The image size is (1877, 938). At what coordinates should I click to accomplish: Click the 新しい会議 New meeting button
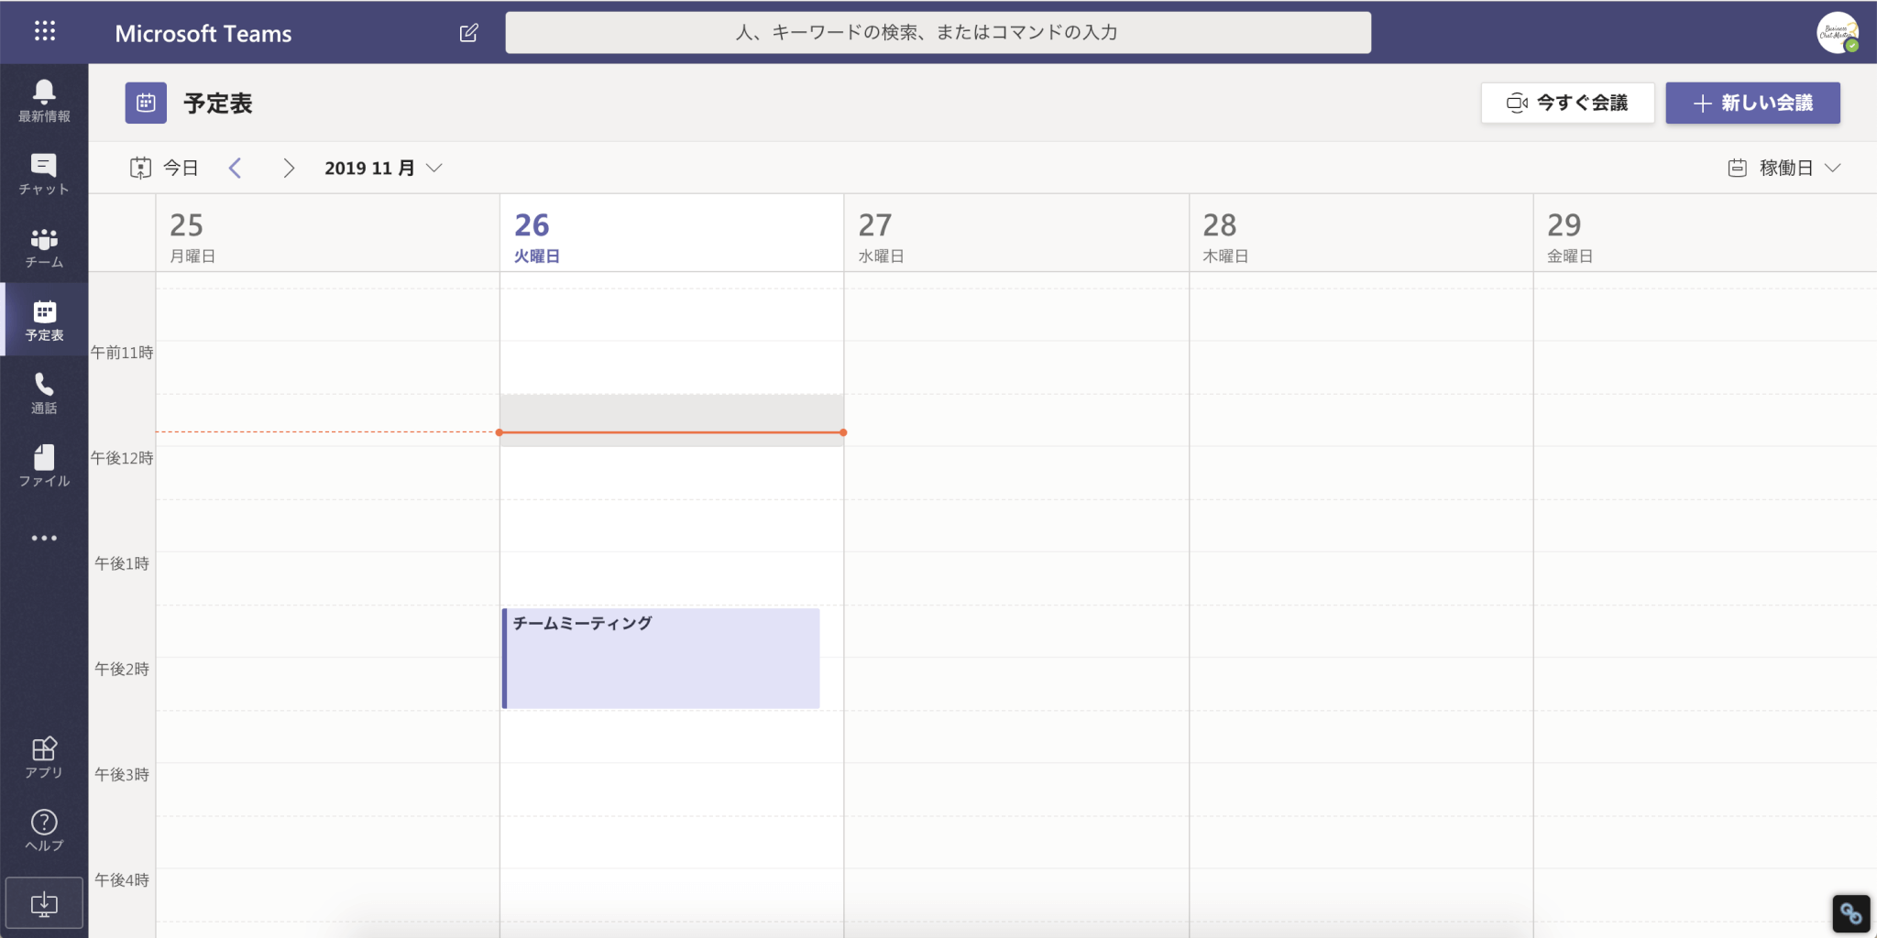[x=1752, y=103]
